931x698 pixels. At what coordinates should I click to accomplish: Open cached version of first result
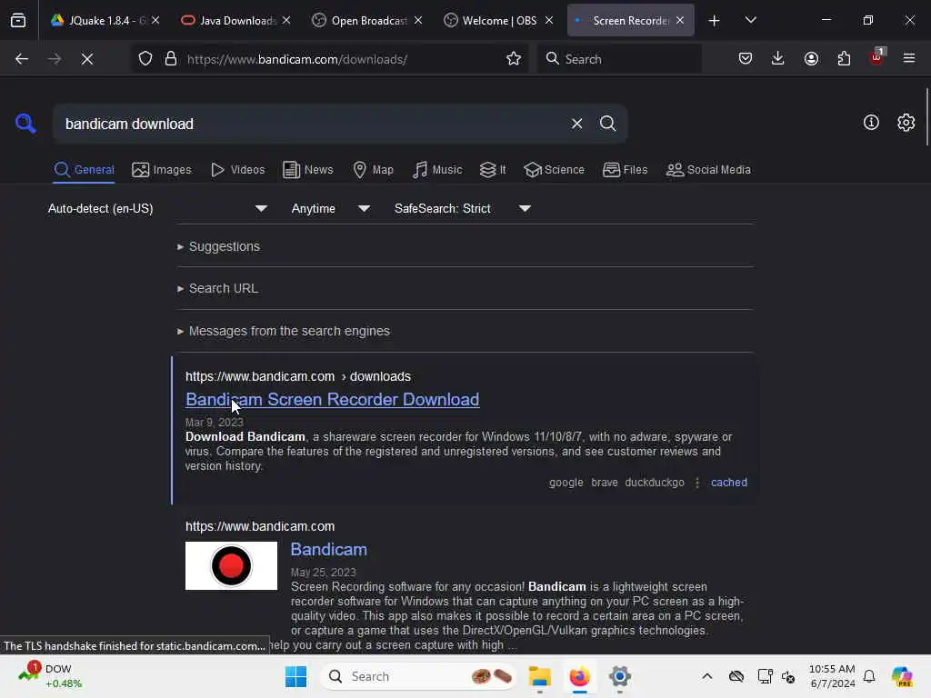(729, 483)
